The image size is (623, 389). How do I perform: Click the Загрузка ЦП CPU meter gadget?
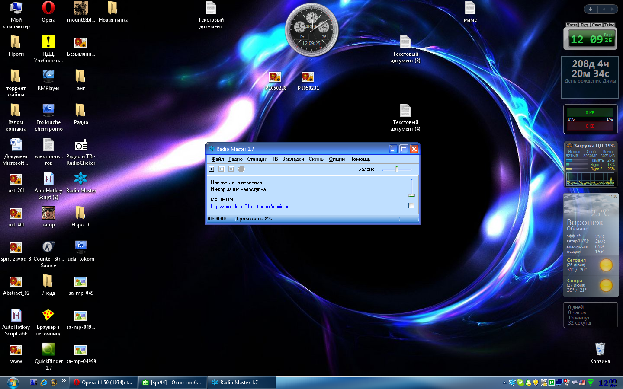(591, 165)
